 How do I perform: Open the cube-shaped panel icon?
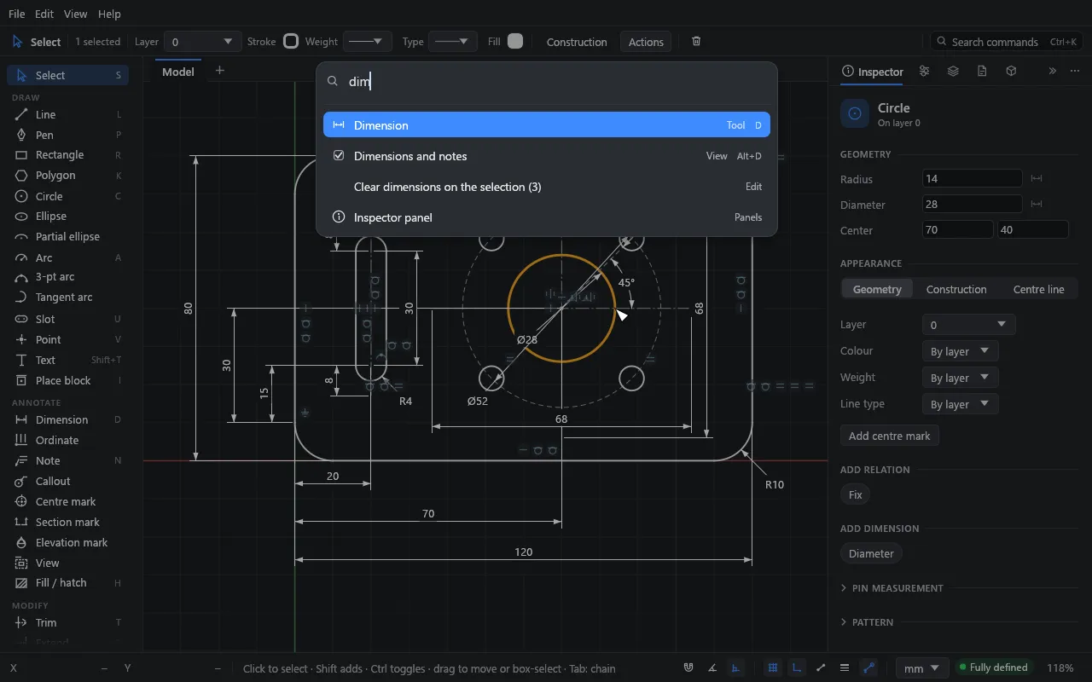[1011, 72]
